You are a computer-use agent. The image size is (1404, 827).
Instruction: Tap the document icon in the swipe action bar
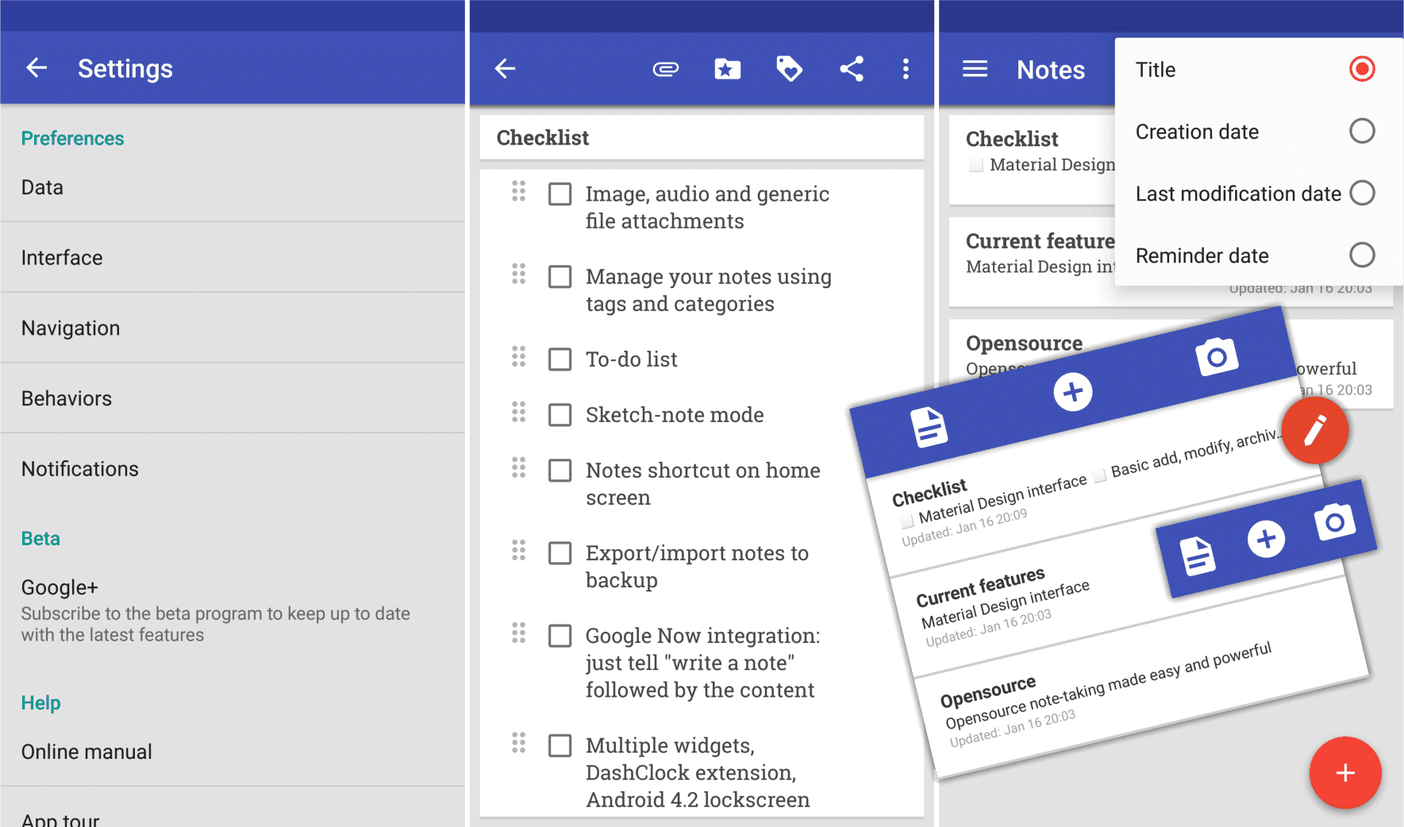pos(929,426)
